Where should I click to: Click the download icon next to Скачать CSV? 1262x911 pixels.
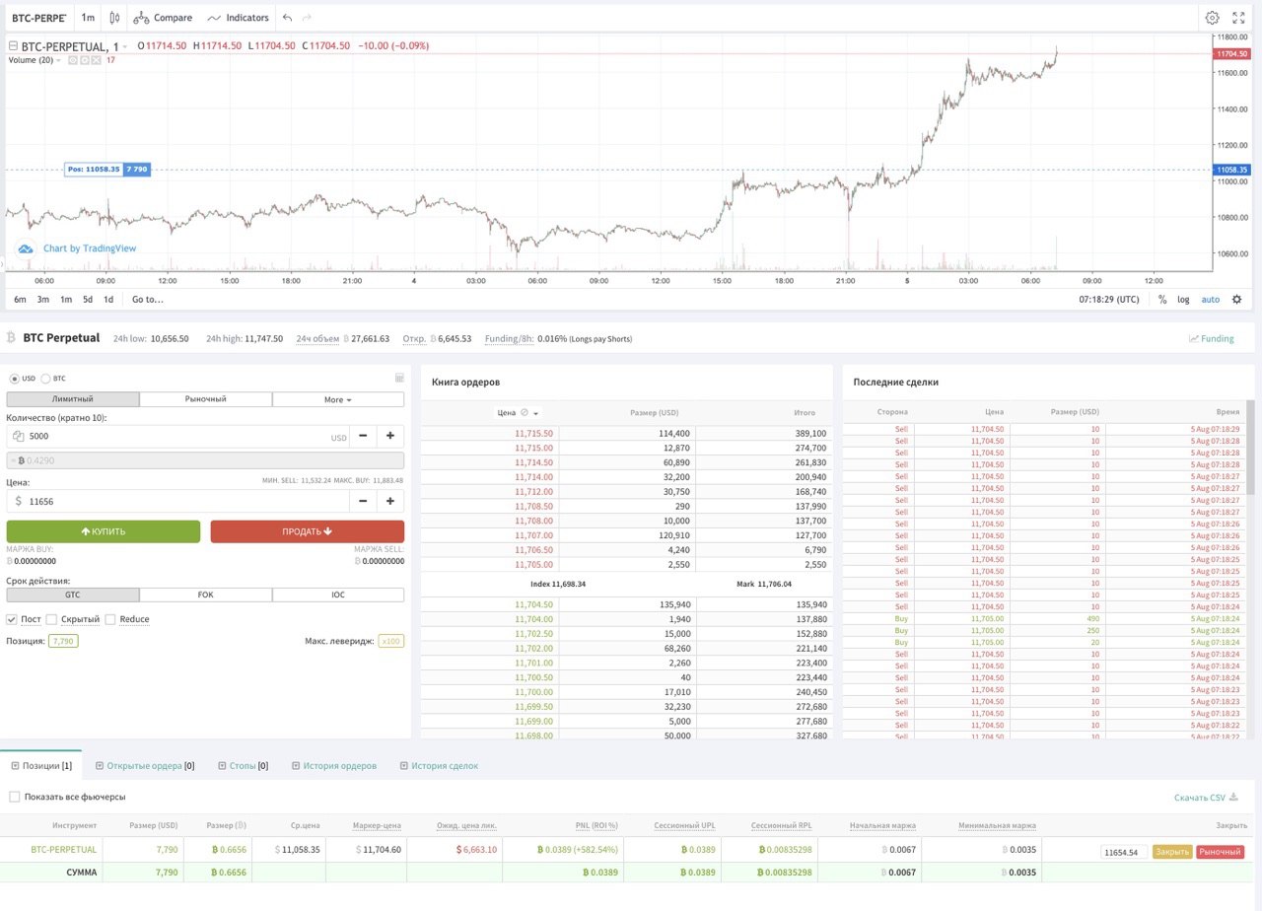coord(1233,797)
